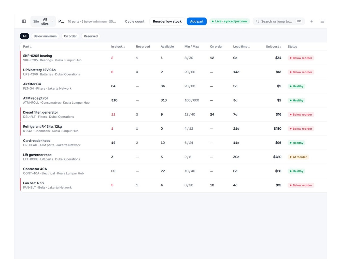341x273 pixels.
Task: Click the $180 unit cost cell
Action: (x=277, y=129)
